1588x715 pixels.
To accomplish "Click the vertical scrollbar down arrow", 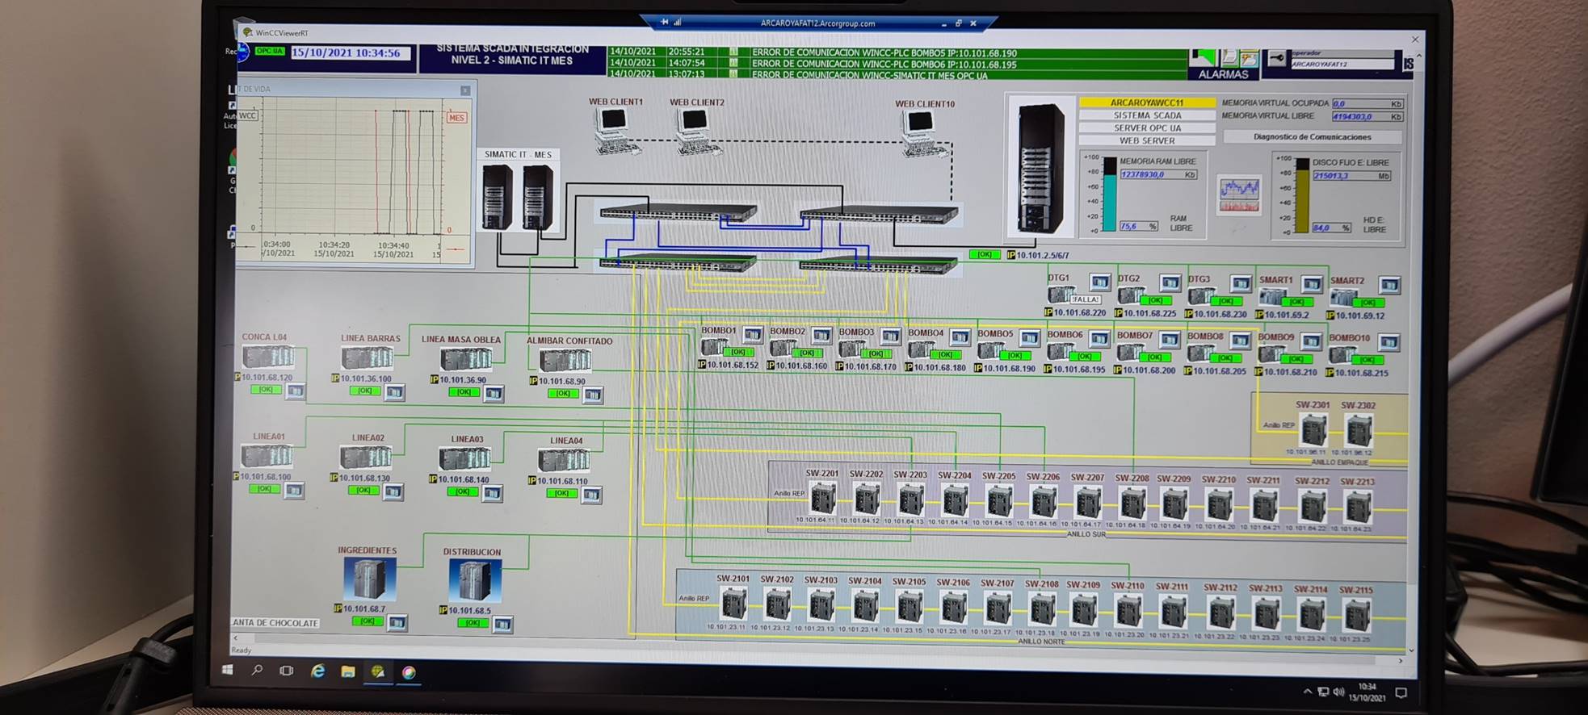I will (x=1411, y=650).
